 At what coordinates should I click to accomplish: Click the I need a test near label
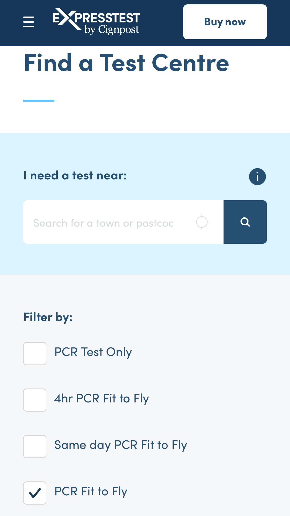[75, 176]
